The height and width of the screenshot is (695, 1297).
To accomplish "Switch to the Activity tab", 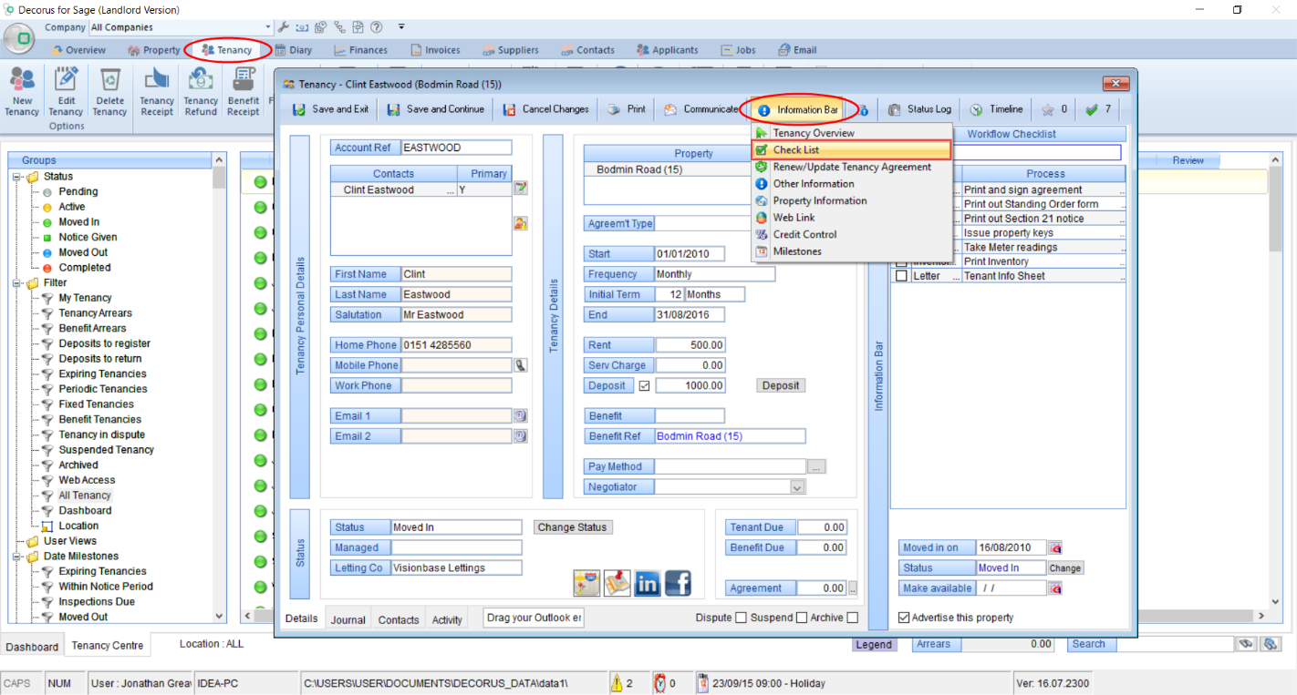I will pyautogui.click(x=447, y=619).
